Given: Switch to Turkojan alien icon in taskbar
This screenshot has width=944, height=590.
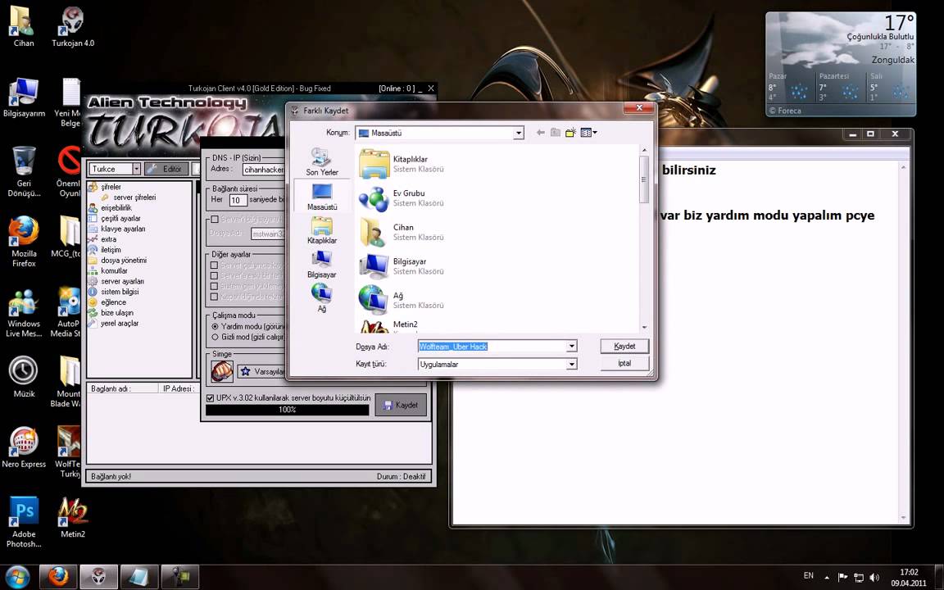Looking at the screenshot, I should click(98, 577).
